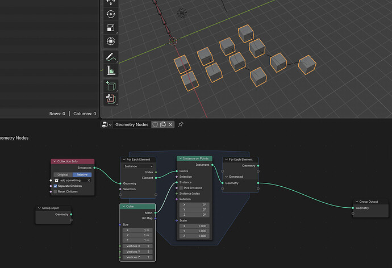Screen dimensions: 392x268
Task: Enable Reset Children checkbox
Action: point(55,191)
